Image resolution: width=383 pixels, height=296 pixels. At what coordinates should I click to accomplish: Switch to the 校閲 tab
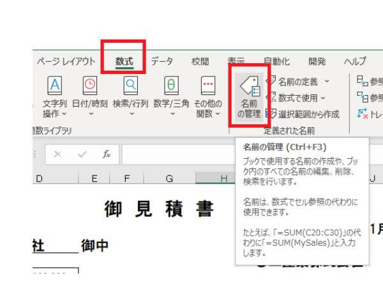tap(200, 61)
